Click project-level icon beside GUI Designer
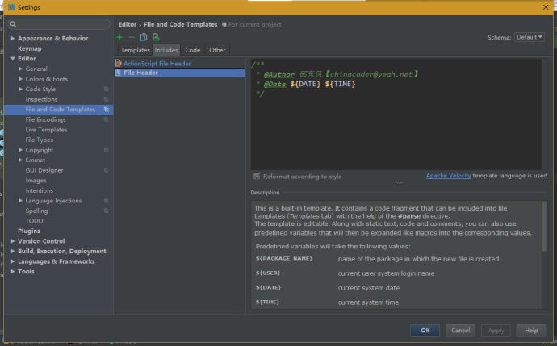This screenshot has height=346, width=557. pyautogui.click(x=106, y=170)
